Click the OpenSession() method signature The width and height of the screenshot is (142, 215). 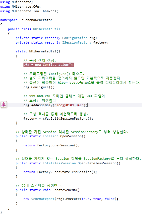50,136
